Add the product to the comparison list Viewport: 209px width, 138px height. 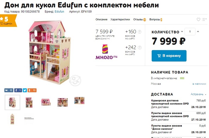tap(204, 20)
